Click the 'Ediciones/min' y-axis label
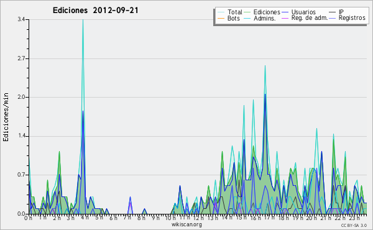 6,117
